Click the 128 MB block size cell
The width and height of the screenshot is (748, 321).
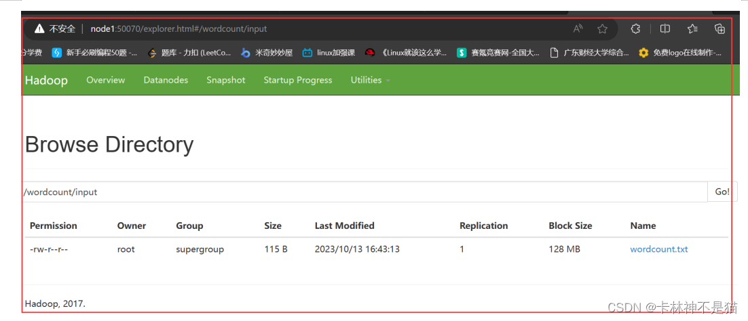pyautogui.click(x=564, y=249)
